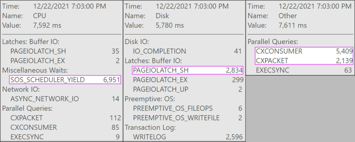355x142 pixels.
Task: Select CXPACKET entry valued 2,139
Action: (x=304, y=60)
